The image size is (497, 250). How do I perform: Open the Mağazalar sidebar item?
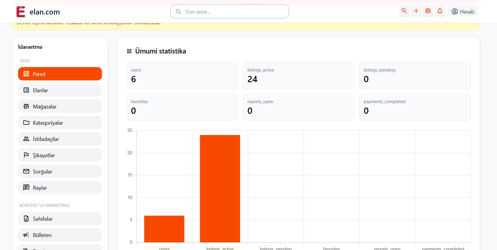pyautogui.click(x=60, y=106)
